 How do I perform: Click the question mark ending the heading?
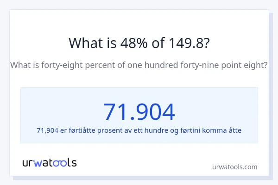206,43
